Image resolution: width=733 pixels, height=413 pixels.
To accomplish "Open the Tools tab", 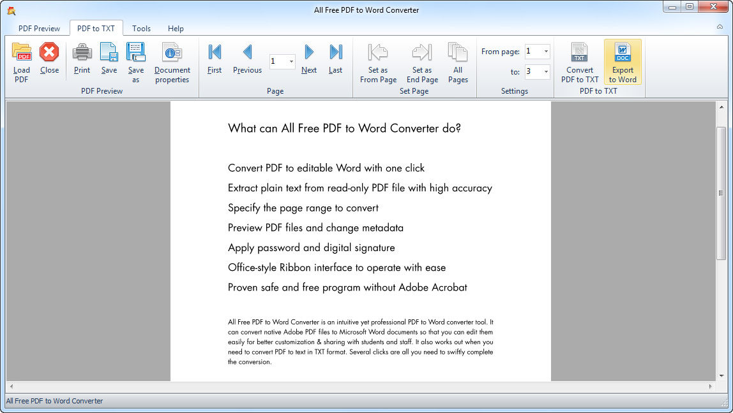I will point(141,29).
